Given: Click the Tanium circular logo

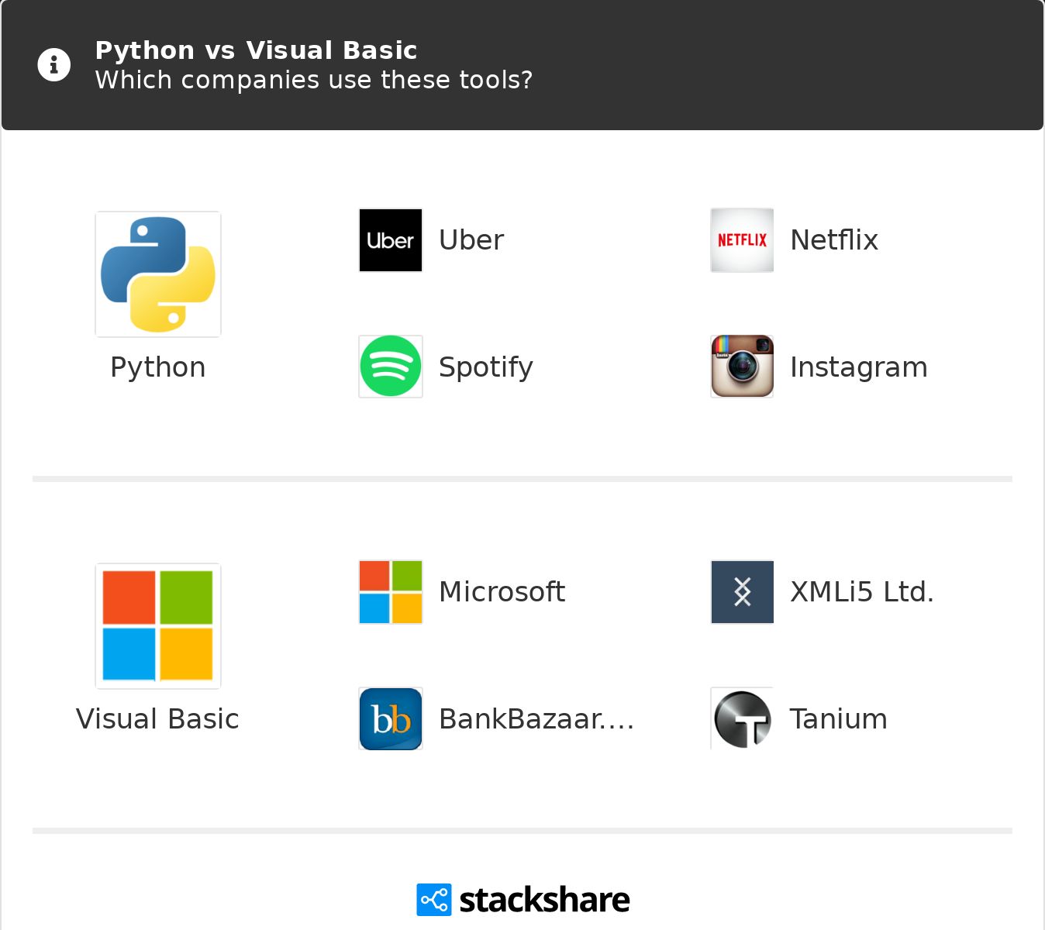Looking at the screenshot, I should pos(741,718).
